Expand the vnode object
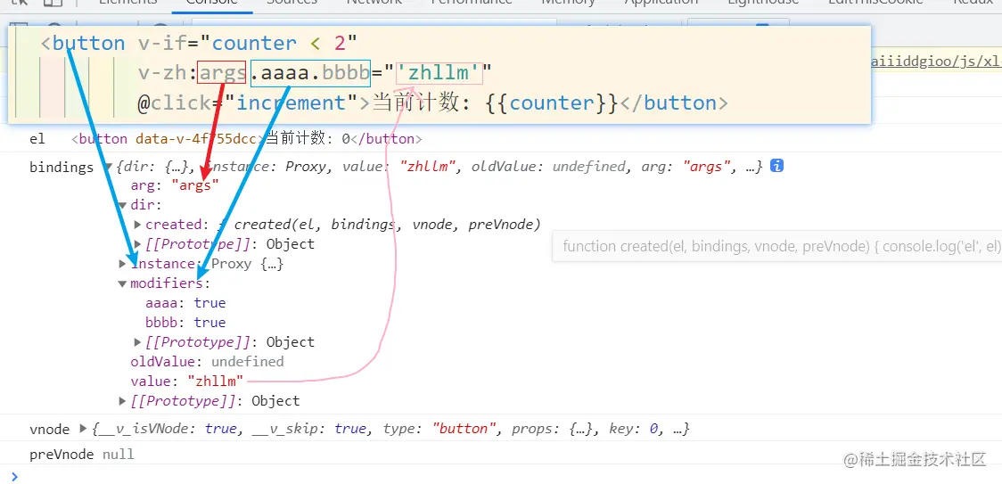 83,429
